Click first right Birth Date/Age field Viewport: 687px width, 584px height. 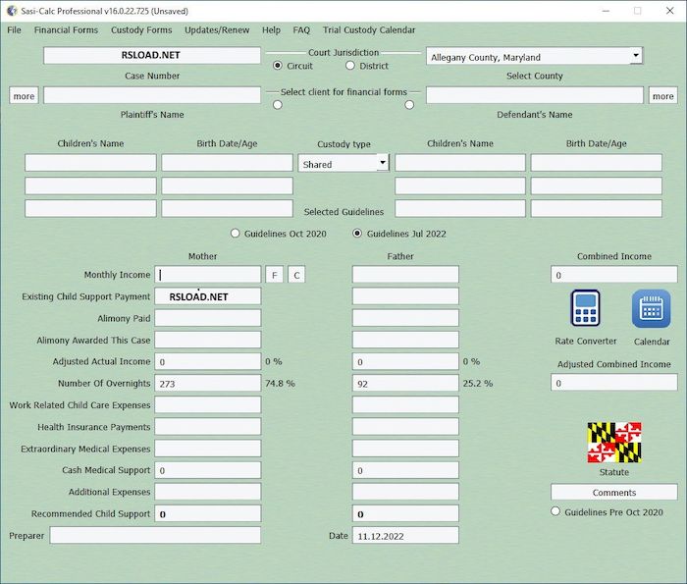597,163
